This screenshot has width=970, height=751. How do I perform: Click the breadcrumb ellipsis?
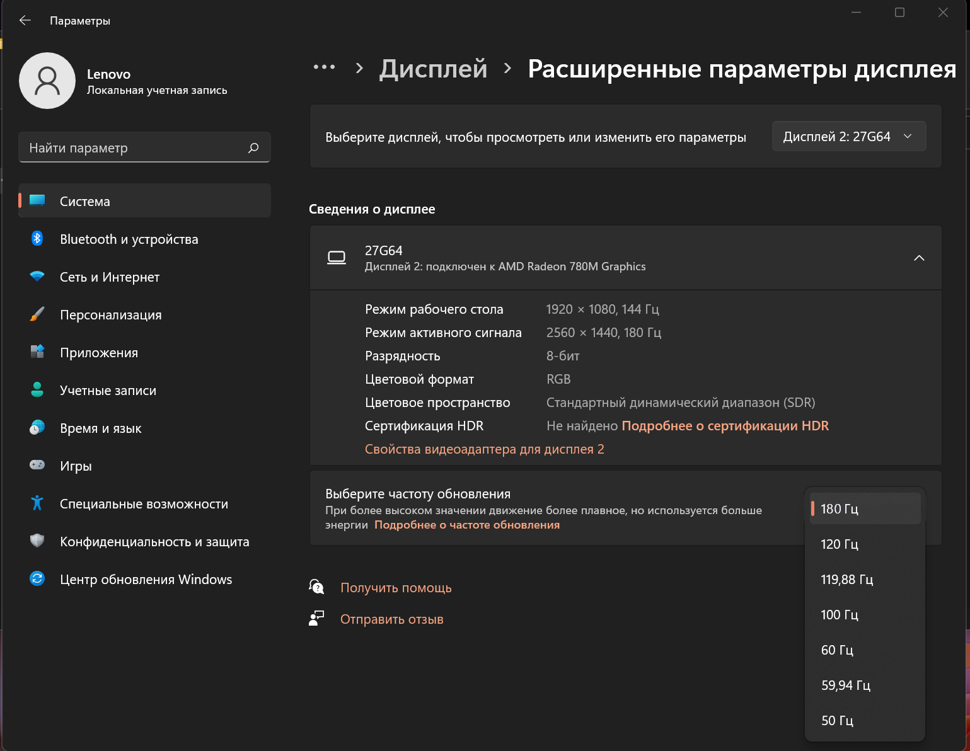[325, 67]
